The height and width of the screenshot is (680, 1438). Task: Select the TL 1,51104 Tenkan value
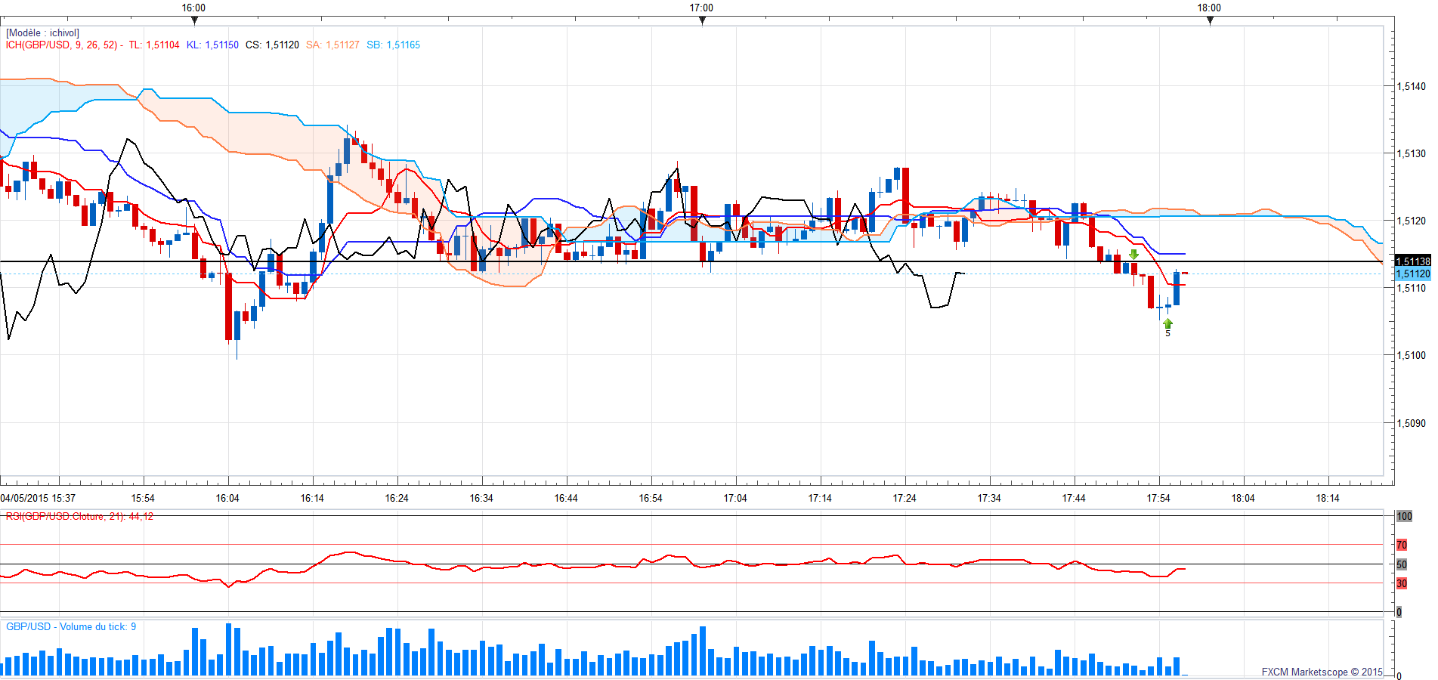pos(154,45)
